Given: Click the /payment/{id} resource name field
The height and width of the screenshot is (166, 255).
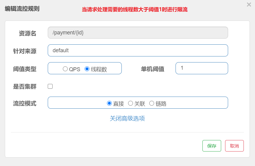Looking at the screenshot, I should 138,33.
